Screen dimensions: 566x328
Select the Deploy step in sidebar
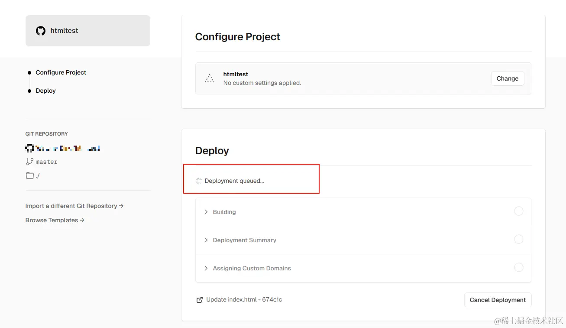click(46, 91)
